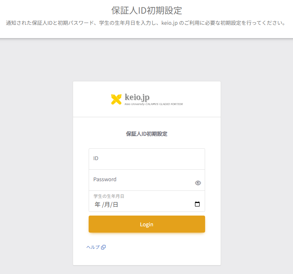
Task: Focus the Password input field
Action: (141, 180)
